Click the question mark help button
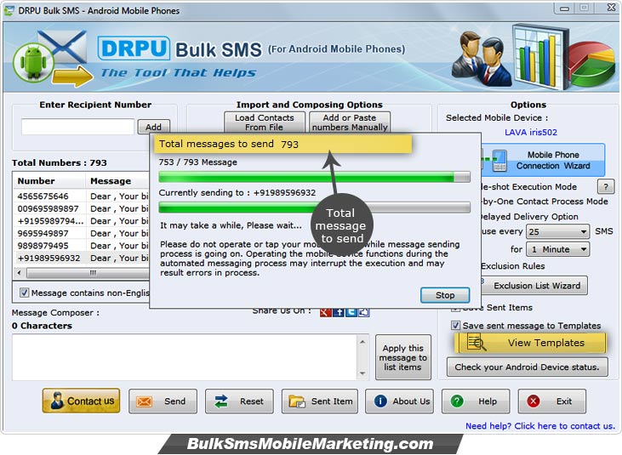 (606, 186)
